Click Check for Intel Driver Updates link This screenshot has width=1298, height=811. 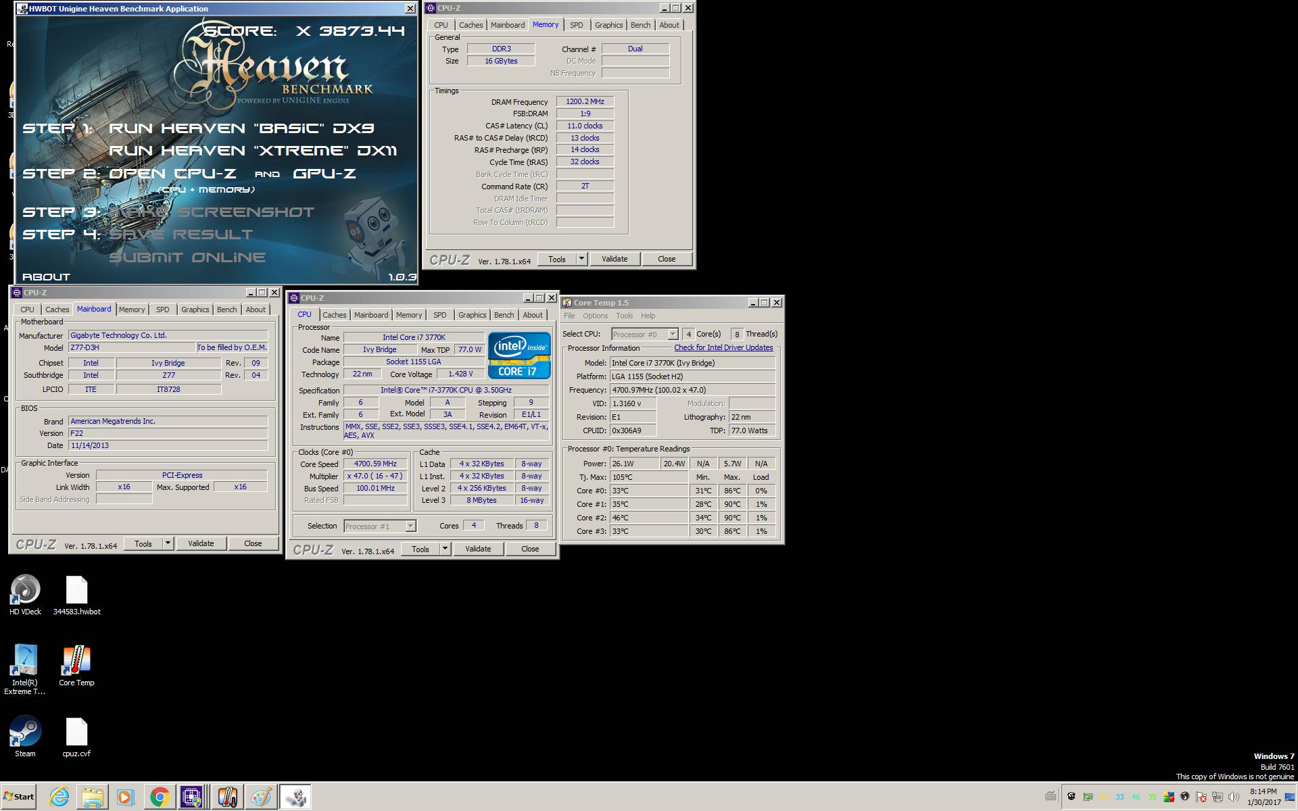tap(723, 347)
